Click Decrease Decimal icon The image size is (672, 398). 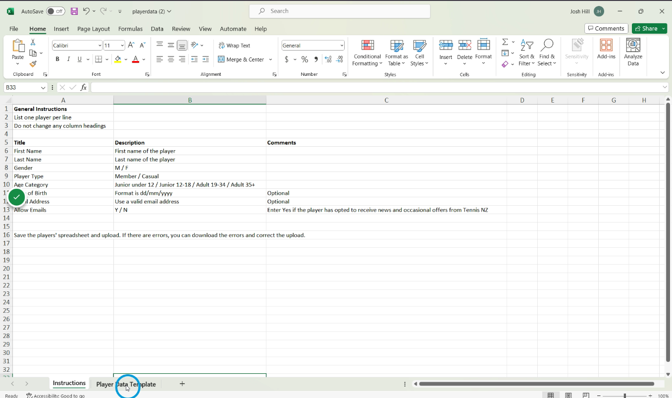click(340, 59)
